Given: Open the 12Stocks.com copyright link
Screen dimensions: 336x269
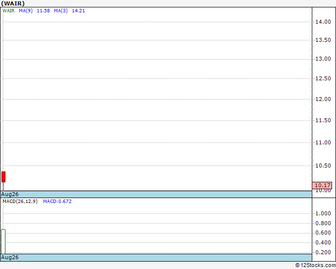Looking at the screenshot, I should 315,266.
